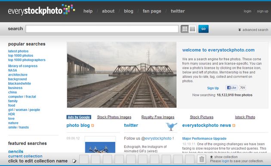
Task: Click the twitter section heading
Action: click(x=131, y=125)
